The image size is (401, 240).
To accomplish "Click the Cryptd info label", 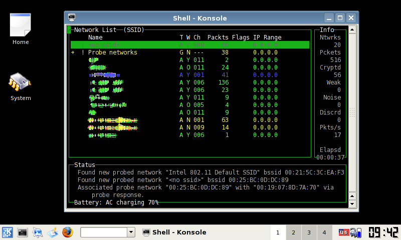I will click(330, 67).
